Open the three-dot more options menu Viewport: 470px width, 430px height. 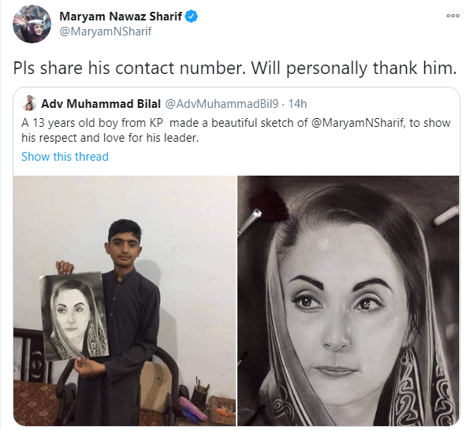pos(453,16)
